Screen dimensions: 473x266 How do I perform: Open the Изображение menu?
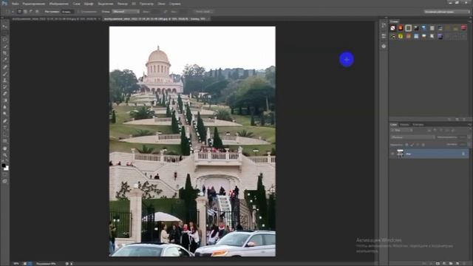(x=59, y=4)
